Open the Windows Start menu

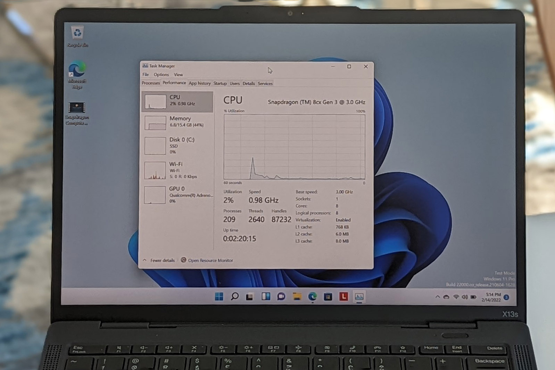coord(219,296)
